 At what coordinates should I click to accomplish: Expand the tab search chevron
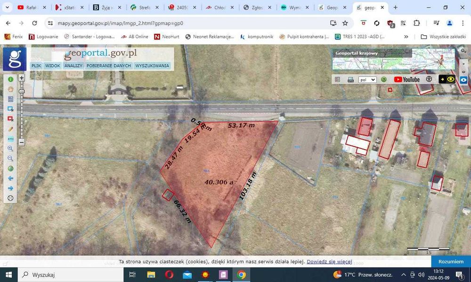tap(7, 8)
